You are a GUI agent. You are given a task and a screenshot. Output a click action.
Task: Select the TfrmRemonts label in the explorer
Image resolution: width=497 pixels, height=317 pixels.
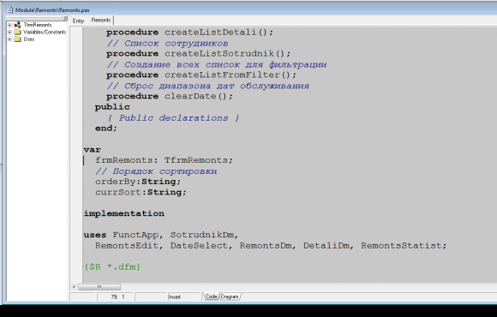(38, 25)
